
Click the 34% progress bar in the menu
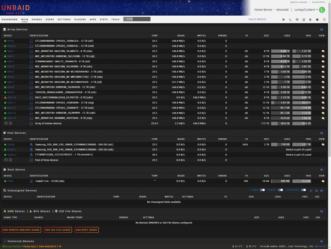(137, 19)
